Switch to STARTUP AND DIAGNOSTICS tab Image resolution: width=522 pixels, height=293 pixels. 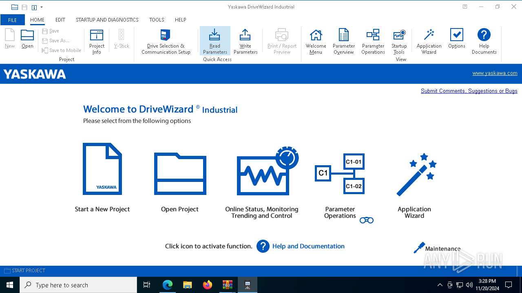(107, 20)
